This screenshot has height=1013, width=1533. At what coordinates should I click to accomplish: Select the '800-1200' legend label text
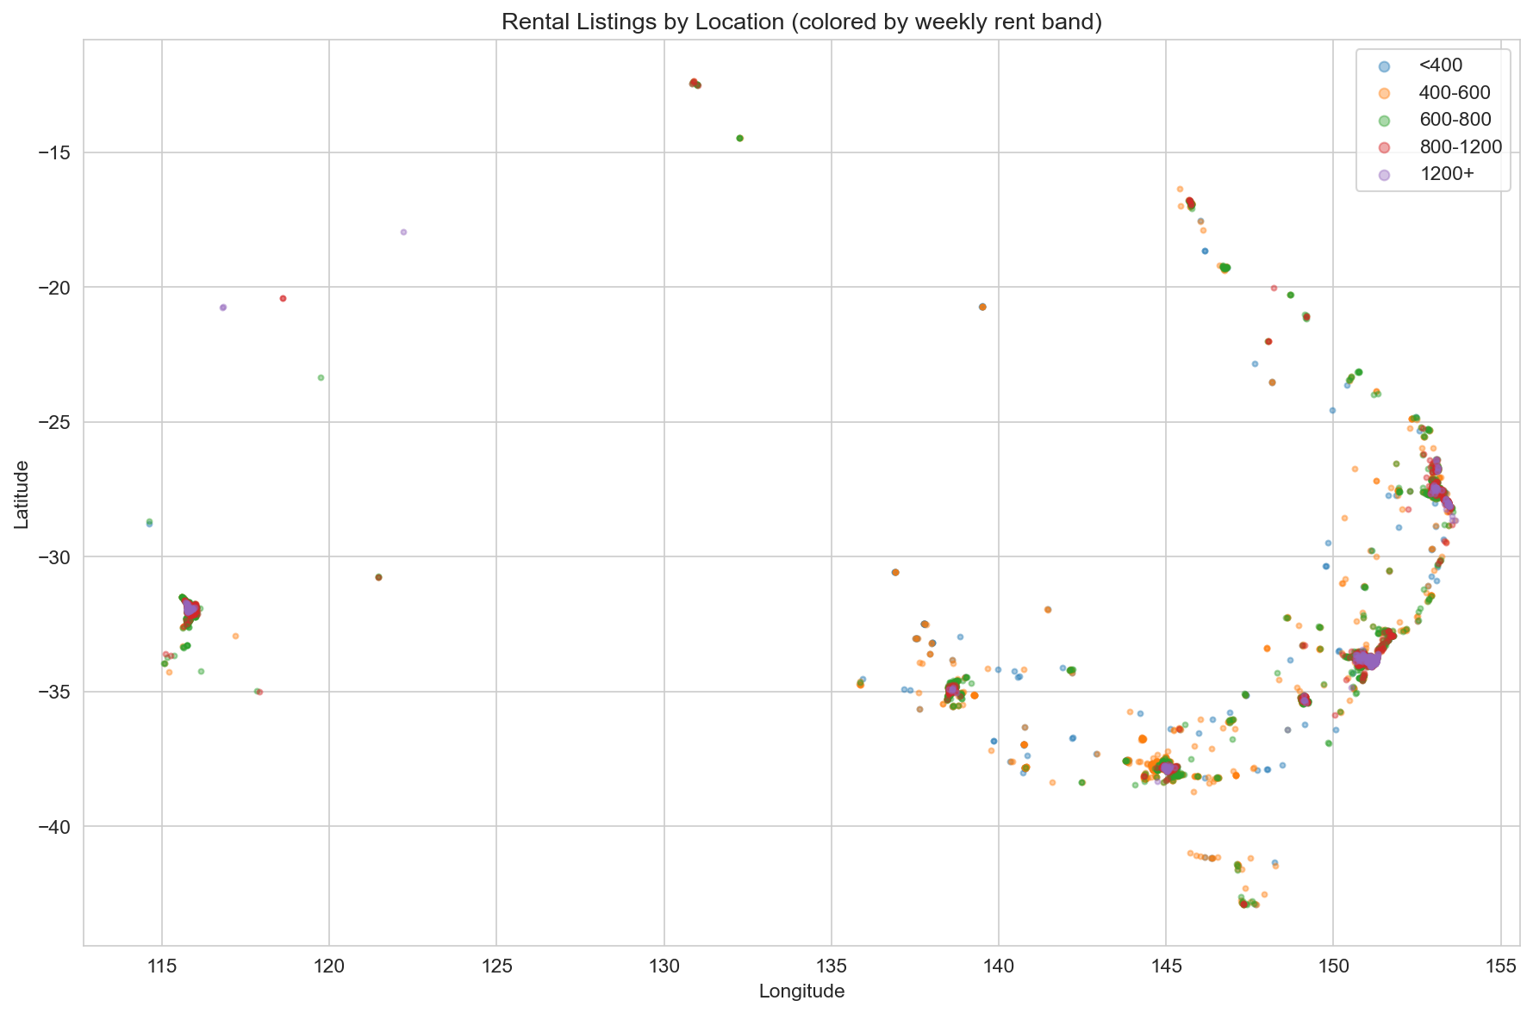1461,146
